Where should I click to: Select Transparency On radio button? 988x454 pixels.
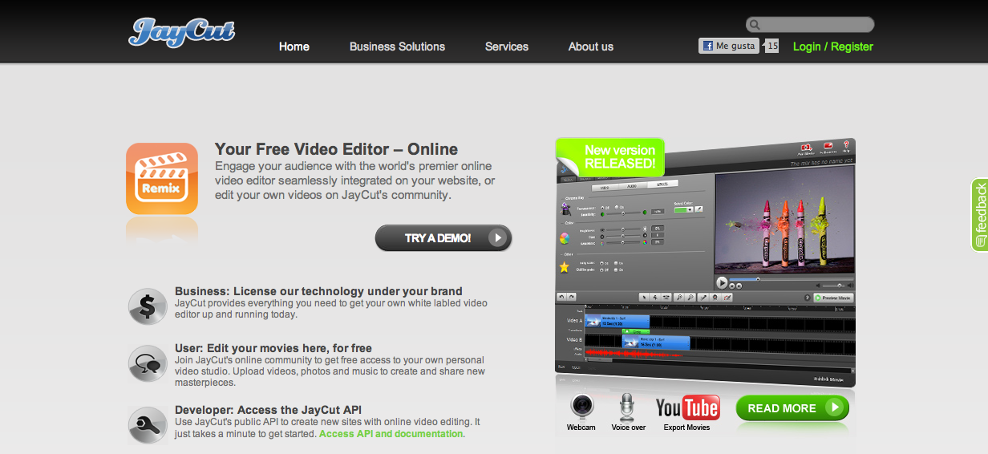pos(617,207)
